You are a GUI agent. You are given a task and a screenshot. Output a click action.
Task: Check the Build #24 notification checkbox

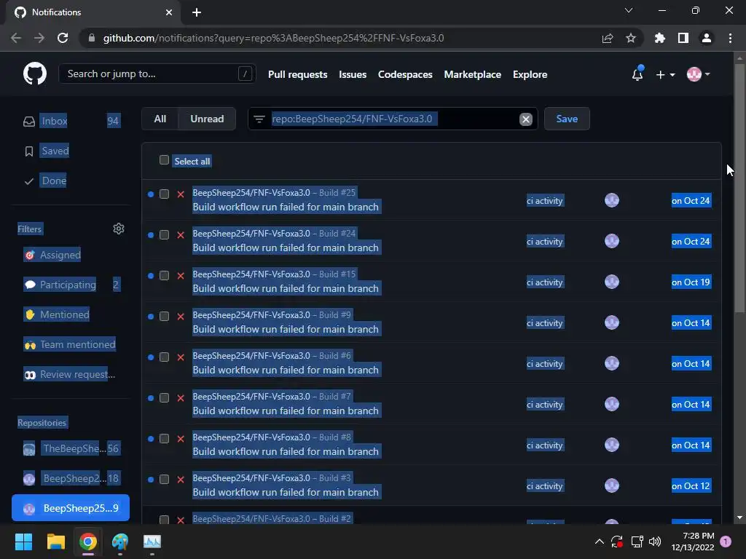tap(164, 235)
